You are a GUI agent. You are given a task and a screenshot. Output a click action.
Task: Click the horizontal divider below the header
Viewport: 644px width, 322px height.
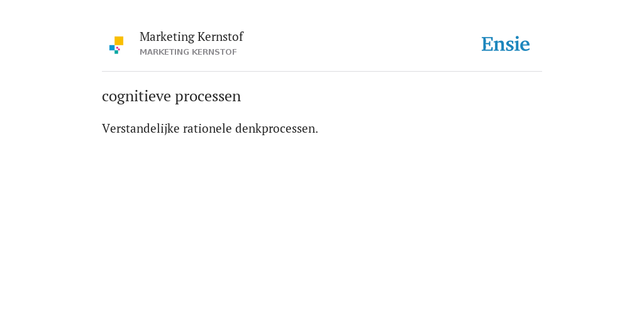tap(322, 72)
